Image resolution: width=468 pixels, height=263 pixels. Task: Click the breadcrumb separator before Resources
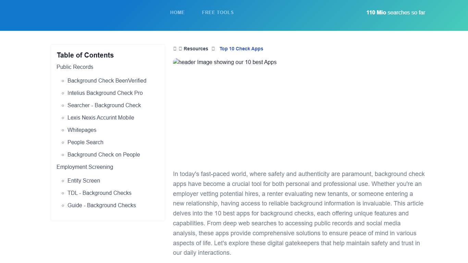(x=181, y=48)
